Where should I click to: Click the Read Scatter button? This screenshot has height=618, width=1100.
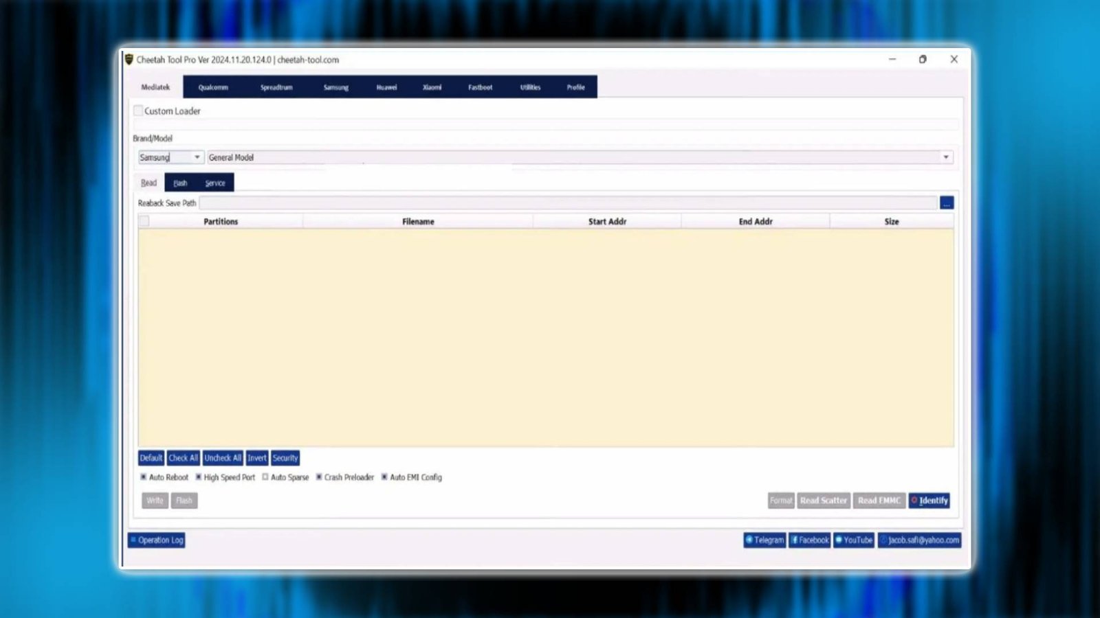(x=823, y=500)
